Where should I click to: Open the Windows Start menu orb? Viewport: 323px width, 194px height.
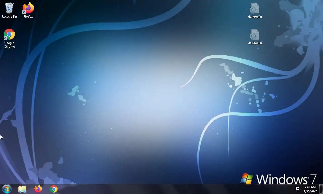point(7,189)
